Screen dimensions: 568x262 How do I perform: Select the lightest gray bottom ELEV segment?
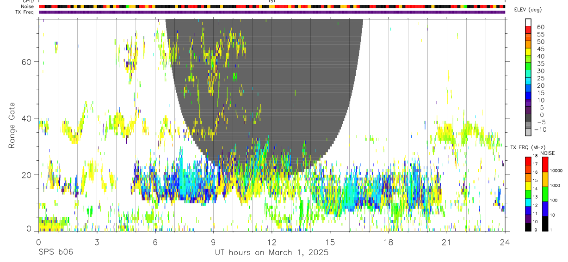pyautogui.click(x=528, y=133)
